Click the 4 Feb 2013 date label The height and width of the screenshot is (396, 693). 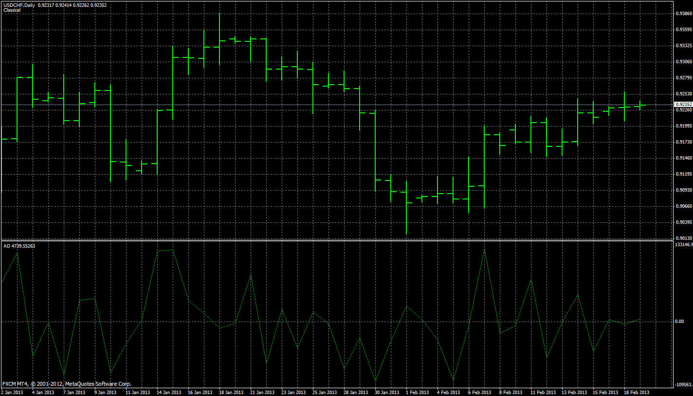coord(448,393)
